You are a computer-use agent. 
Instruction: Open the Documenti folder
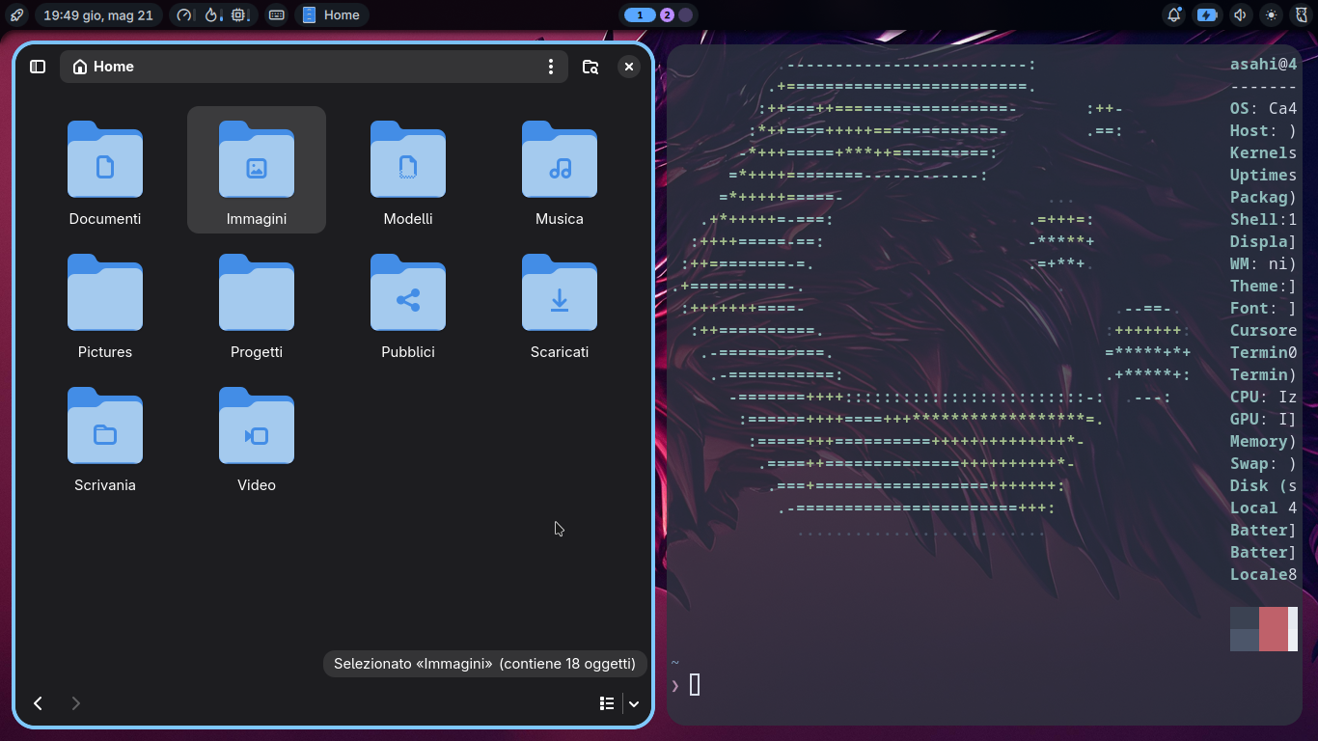point(105,159)
